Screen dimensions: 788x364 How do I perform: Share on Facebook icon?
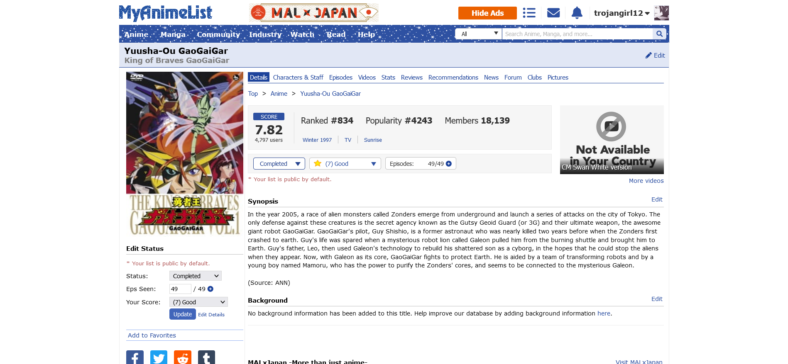coord(135,357)
